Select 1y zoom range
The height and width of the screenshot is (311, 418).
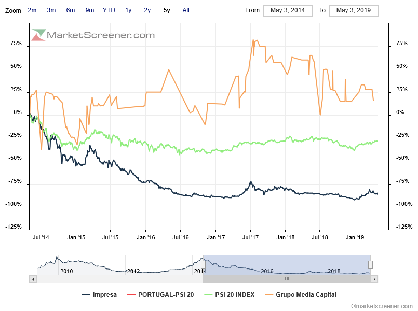tap(128, 10)
